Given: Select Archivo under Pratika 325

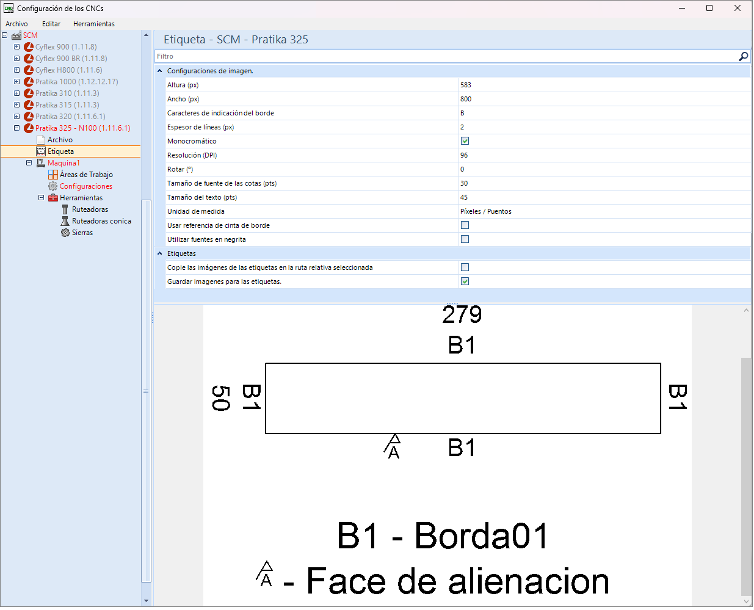Looking at the screenshot, I should click(x=60, y=140).
